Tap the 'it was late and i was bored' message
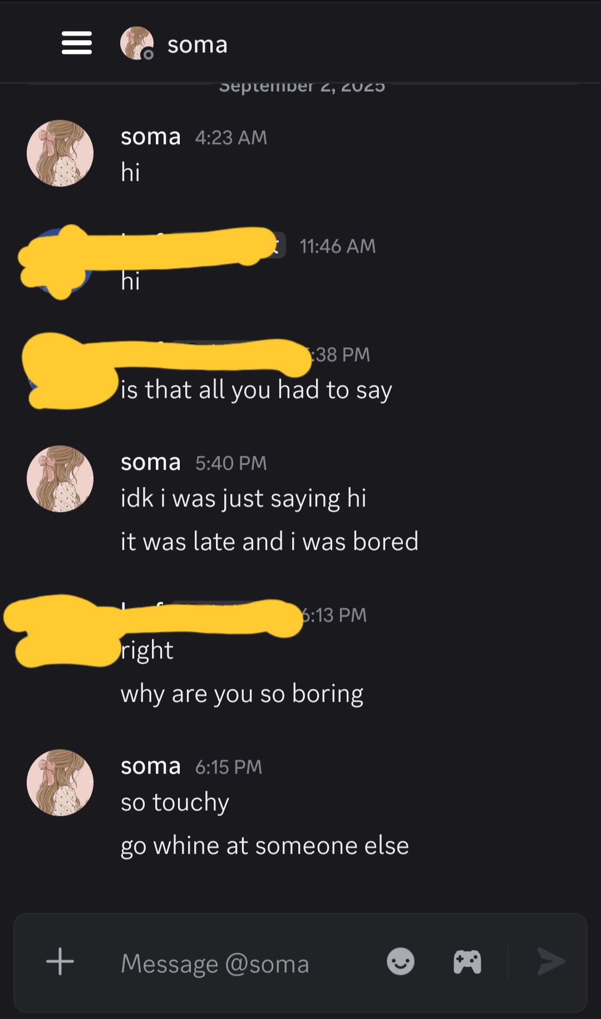 click(270, 542)
